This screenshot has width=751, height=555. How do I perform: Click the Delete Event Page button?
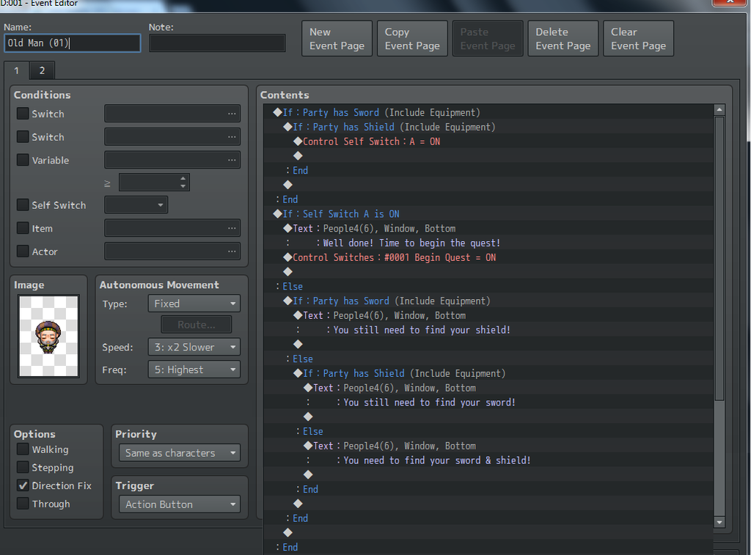[563, 39]
